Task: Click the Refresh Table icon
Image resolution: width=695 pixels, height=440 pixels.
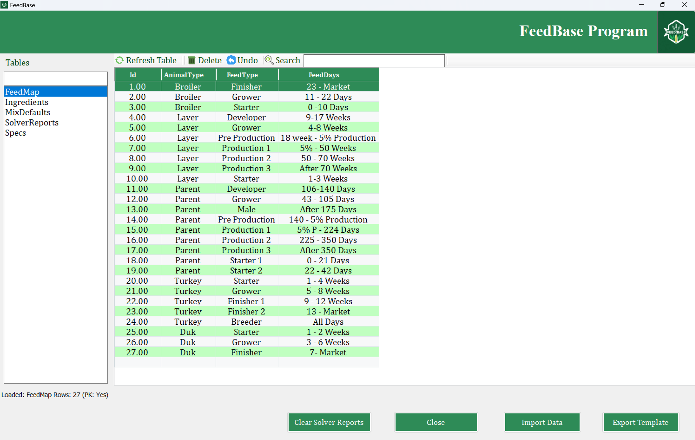Action: click(120, 60)
